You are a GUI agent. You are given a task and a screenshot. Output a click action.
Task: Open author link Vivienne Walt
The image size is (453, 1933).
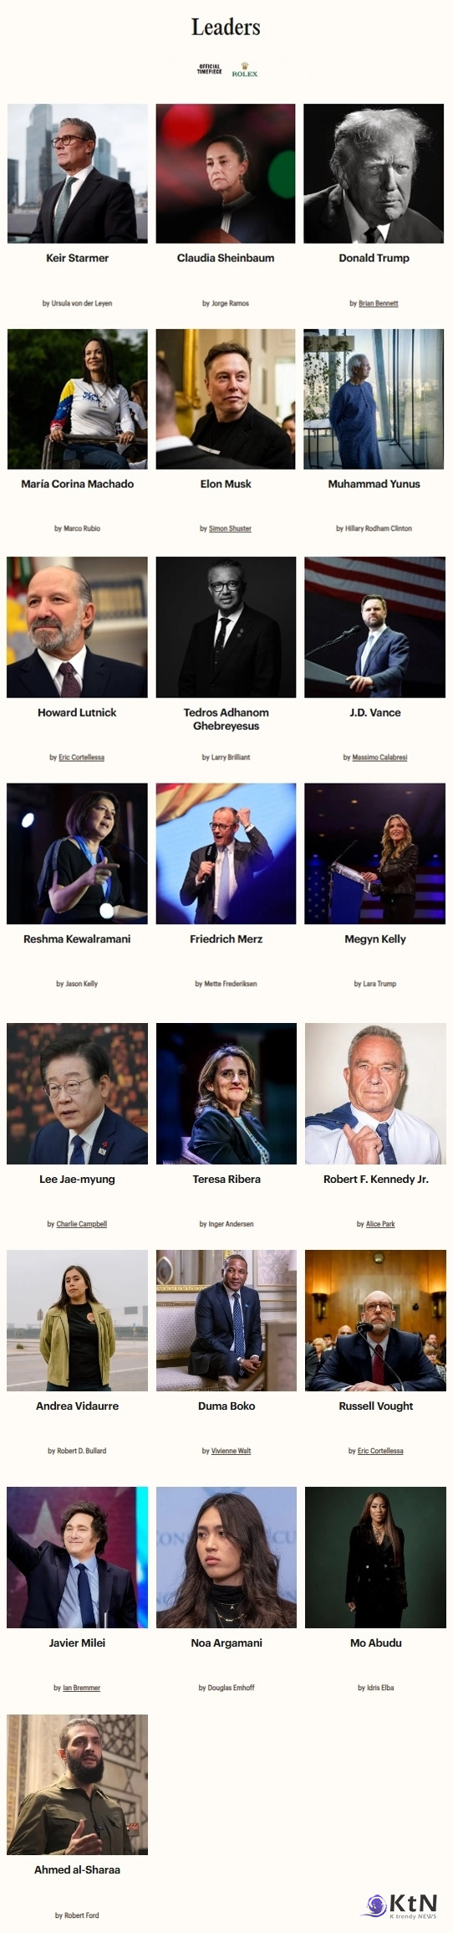pyautogui.click(x=232, y=1451)
